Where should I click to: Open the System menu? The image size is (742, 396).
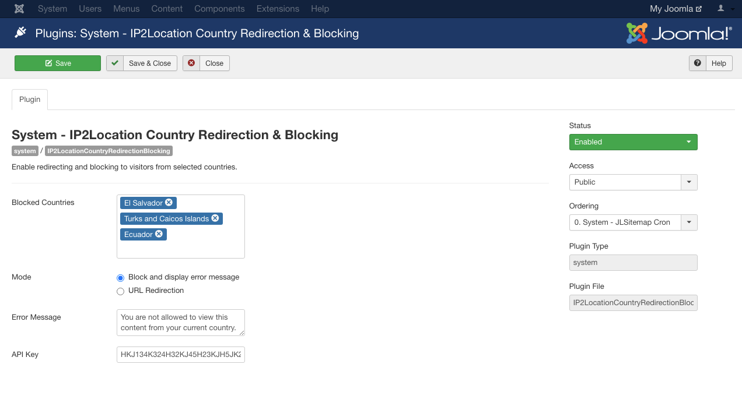[52, 9]
